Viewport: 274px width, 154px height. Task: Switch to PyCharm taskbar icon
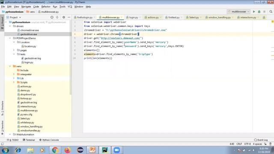click(105, 150)
